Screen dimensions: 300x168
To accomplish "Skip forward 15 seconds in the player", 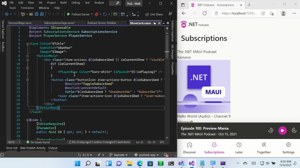I will click(294, 131).
